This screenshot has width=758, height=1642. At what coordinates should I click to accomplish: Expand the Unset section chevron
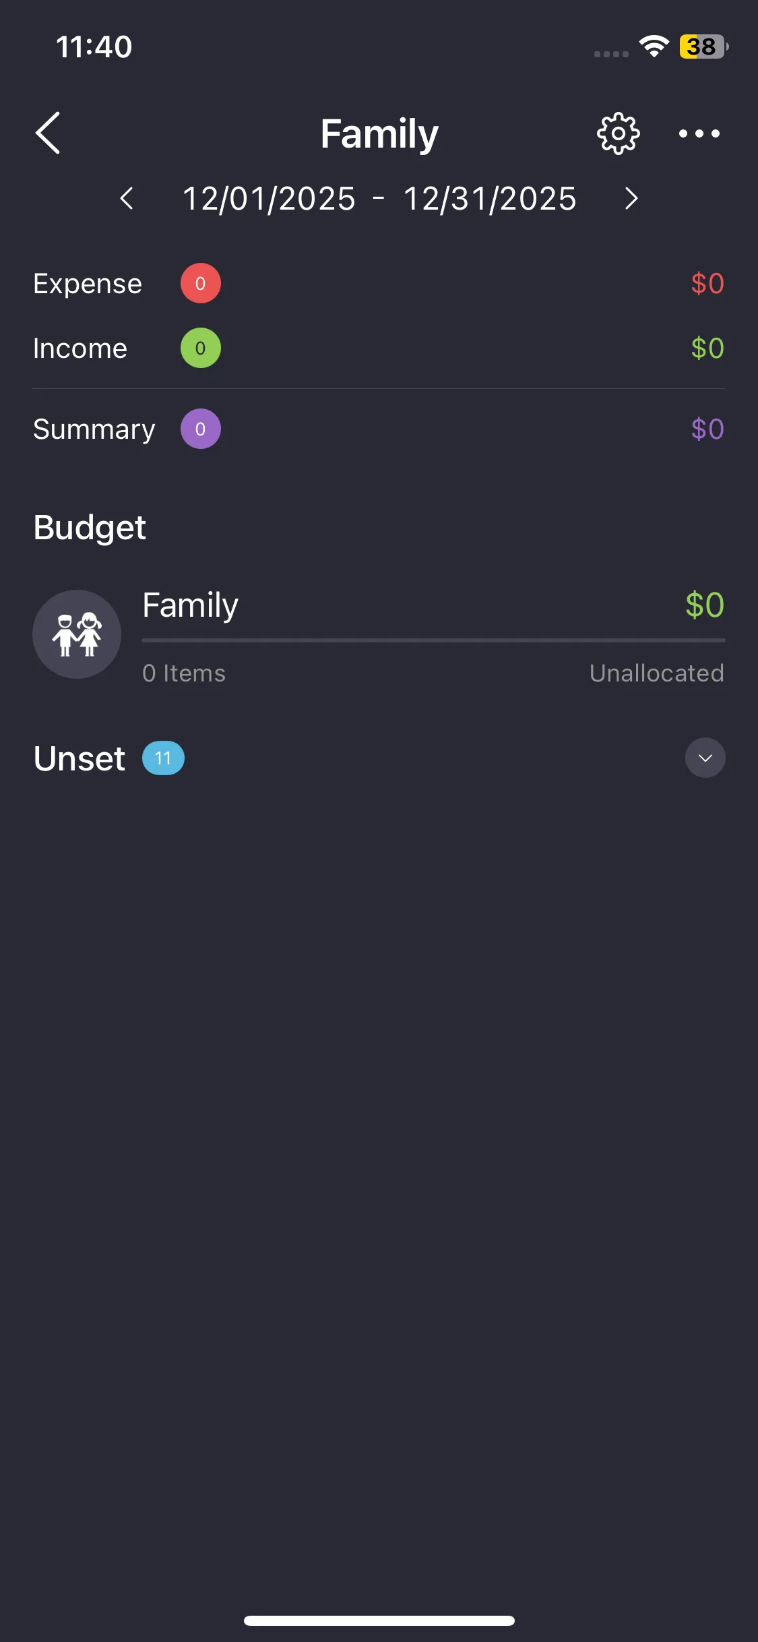[705, 758]
